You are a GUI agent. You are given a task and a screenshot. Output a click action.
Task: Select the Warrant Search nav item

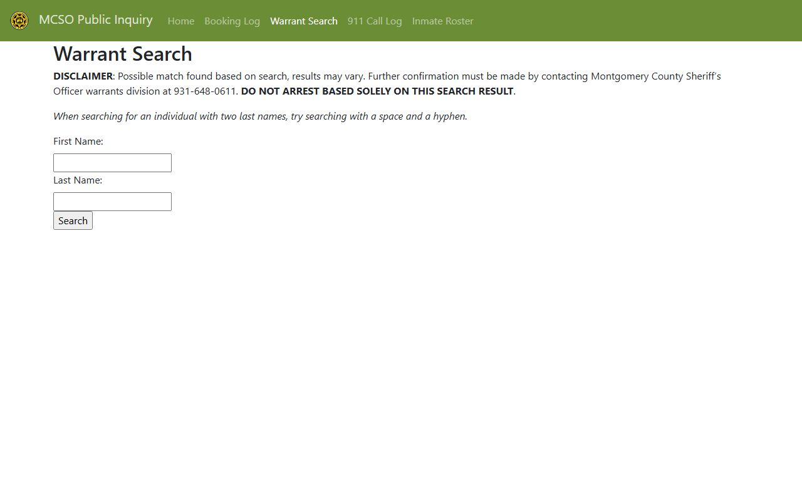pos(304,21)
